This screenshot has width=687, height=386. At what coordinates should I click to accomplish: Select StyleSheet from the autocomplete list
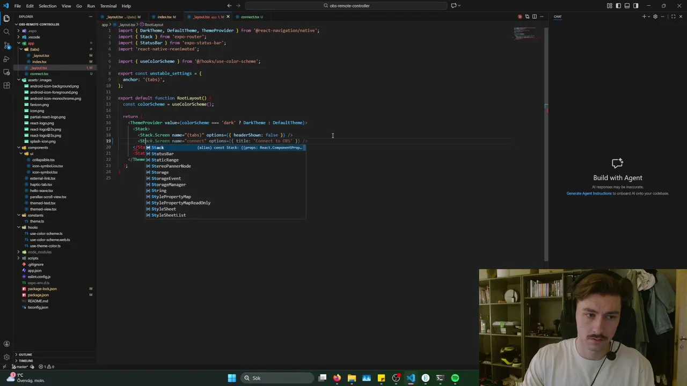coord(225,209)
